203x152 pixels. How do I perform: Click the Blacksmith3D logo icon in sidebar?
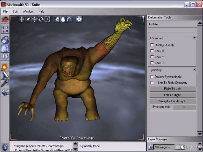click(x=5, y=20)
